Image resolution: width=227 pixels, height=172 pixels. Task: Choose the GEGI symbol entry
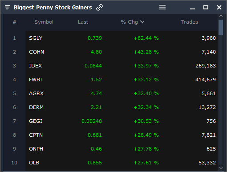point(36,121)
